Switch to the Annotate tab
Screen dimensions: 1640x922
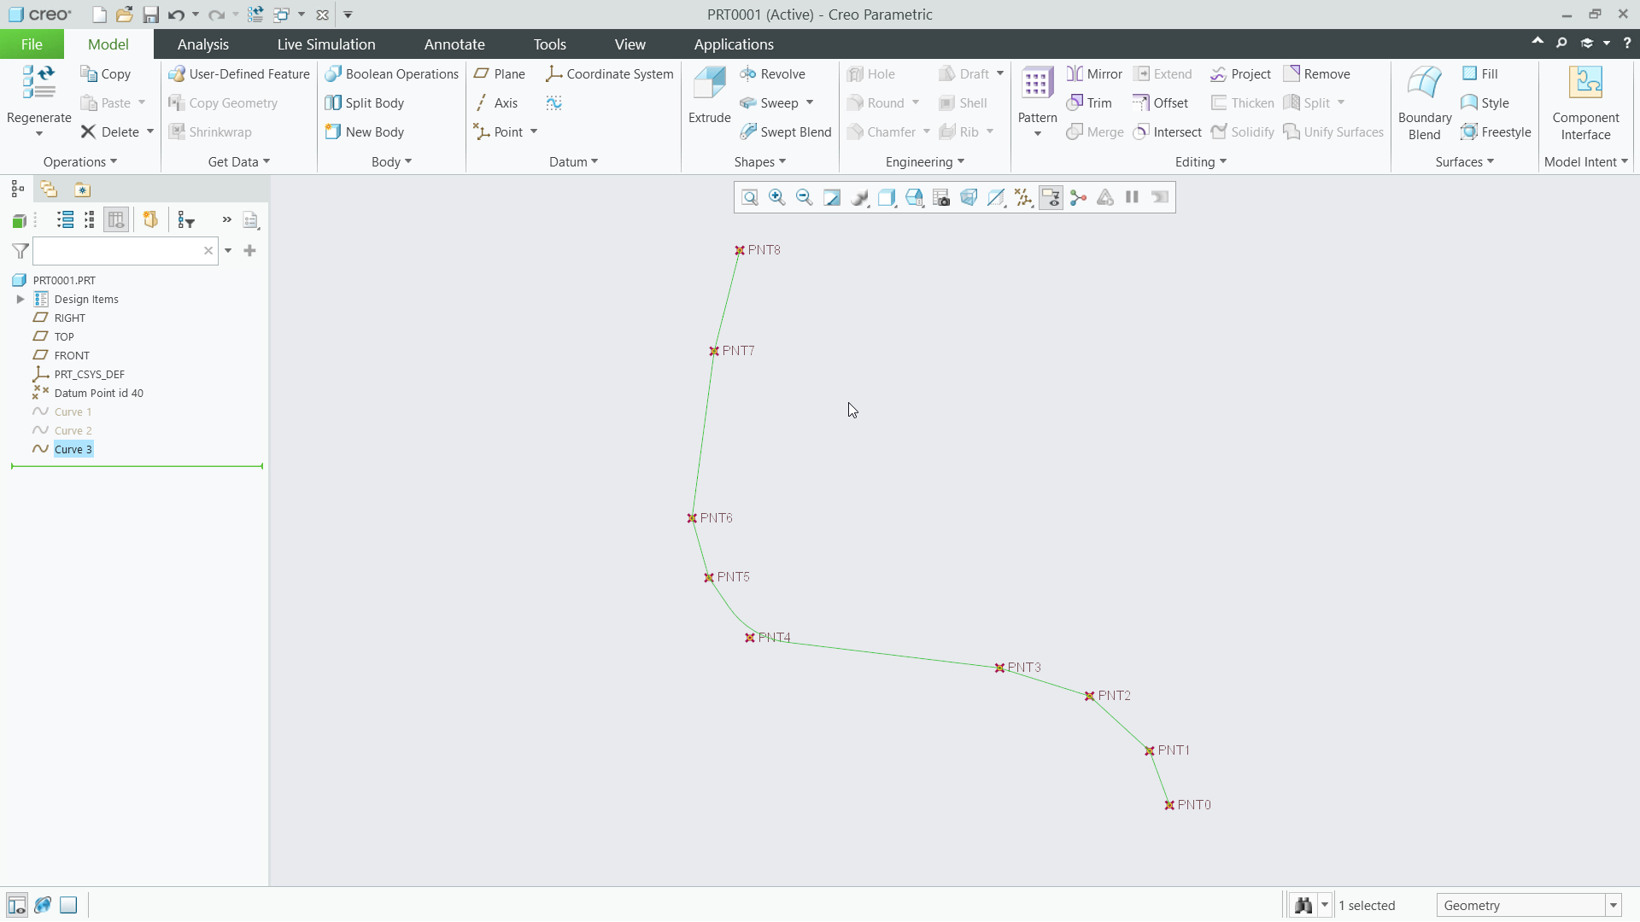[454, 44]
